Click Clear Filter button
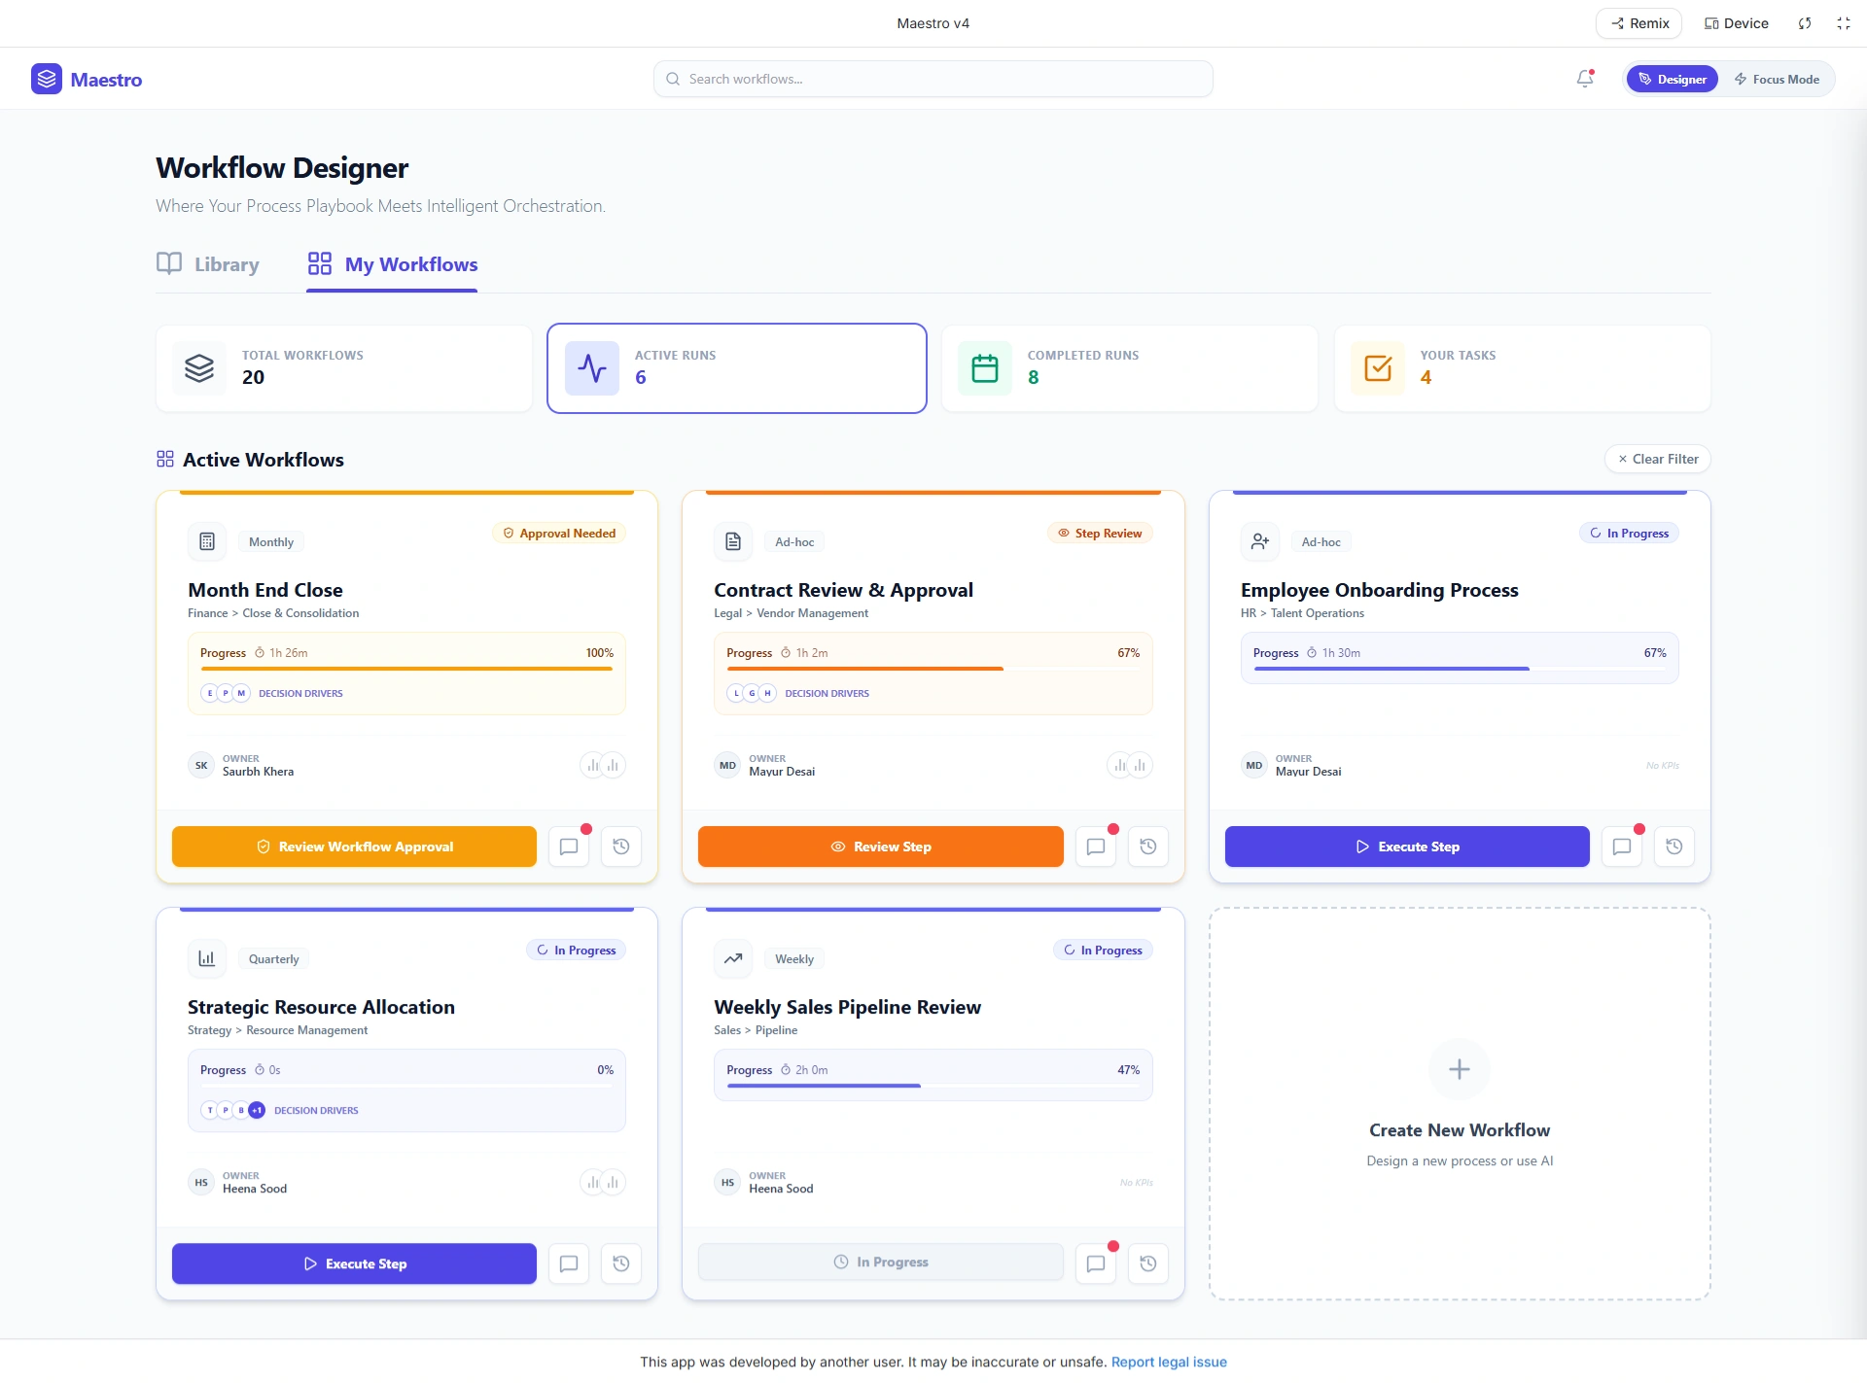The width and height of the screenshot is (1867, 1383). tap(1657, 459)
